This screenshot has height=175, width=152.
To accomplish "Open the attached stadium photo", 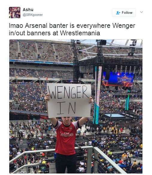I will point(76,106).
